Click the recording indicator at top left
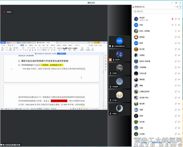Image resolution: width=183 pixels, height=147 pixels. pos(8,12)
